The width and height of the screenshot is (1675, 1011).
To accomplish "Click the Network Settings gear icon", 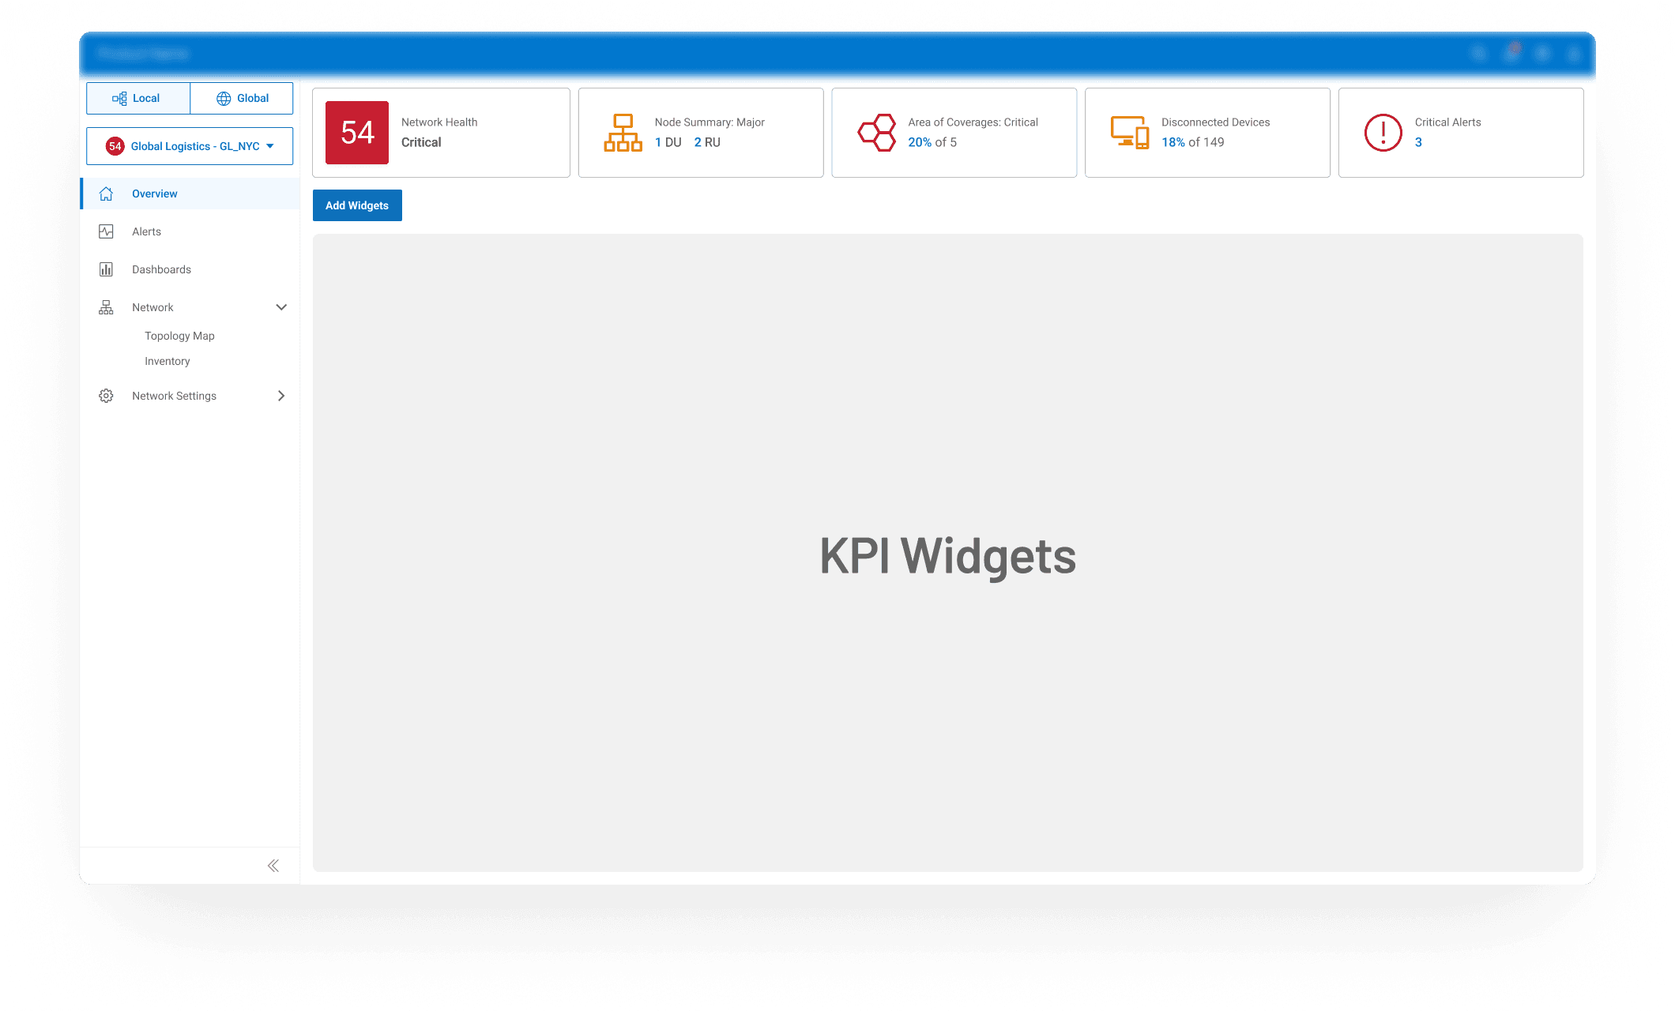I will click(106, 396).
